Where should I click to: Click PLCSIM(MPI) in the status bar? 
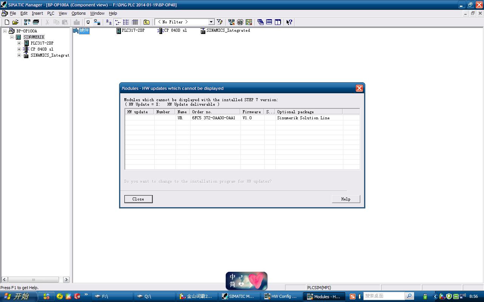[319, 288]
